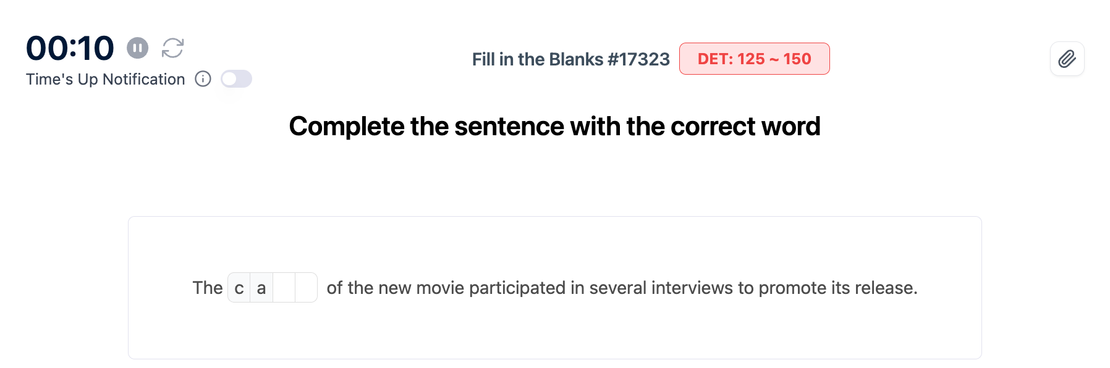Click the 00:10 timer display

pos(70,48)
